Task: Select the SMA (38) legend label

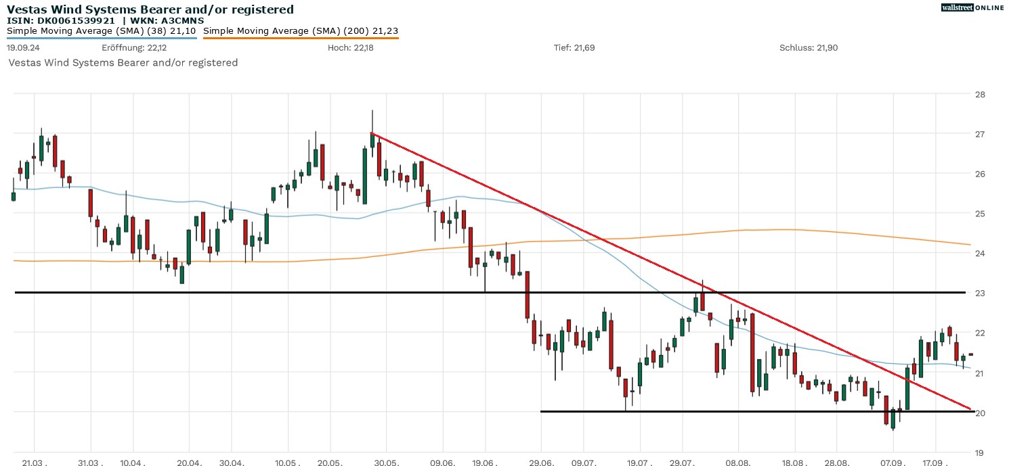Action: coord(102,30)
